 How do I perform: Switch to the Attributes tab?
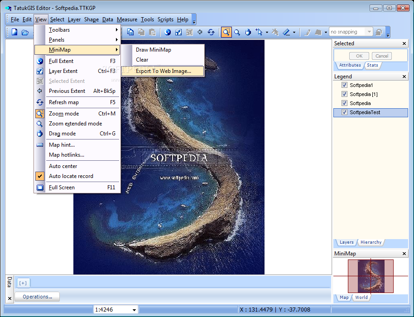(350, 65)
